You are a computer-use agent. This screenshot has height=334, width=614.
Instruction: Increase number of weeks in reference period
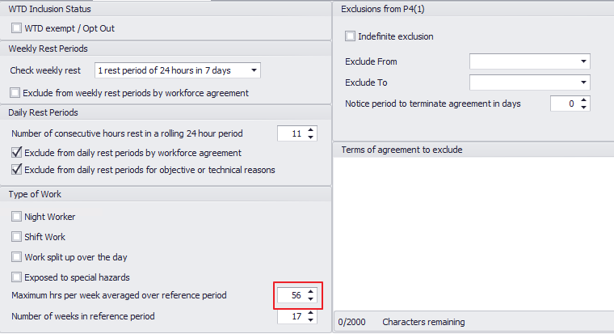pyautogui.click(x=311, y=313)
